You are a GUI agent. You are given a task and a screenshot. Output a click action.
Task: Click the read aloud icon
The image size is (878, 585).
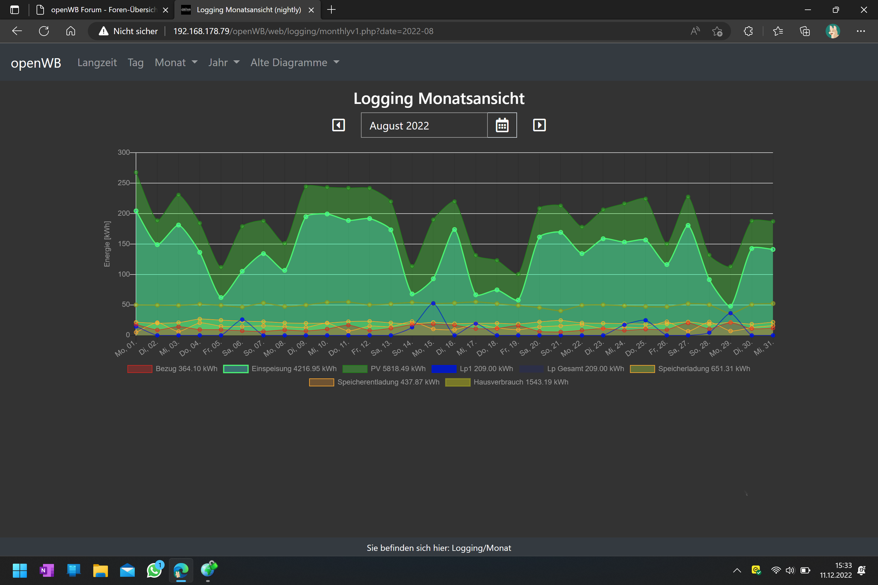click(695, 31)
